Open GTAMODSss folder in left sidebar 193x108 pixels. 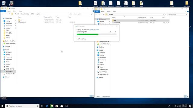click(x=9, y=33)
